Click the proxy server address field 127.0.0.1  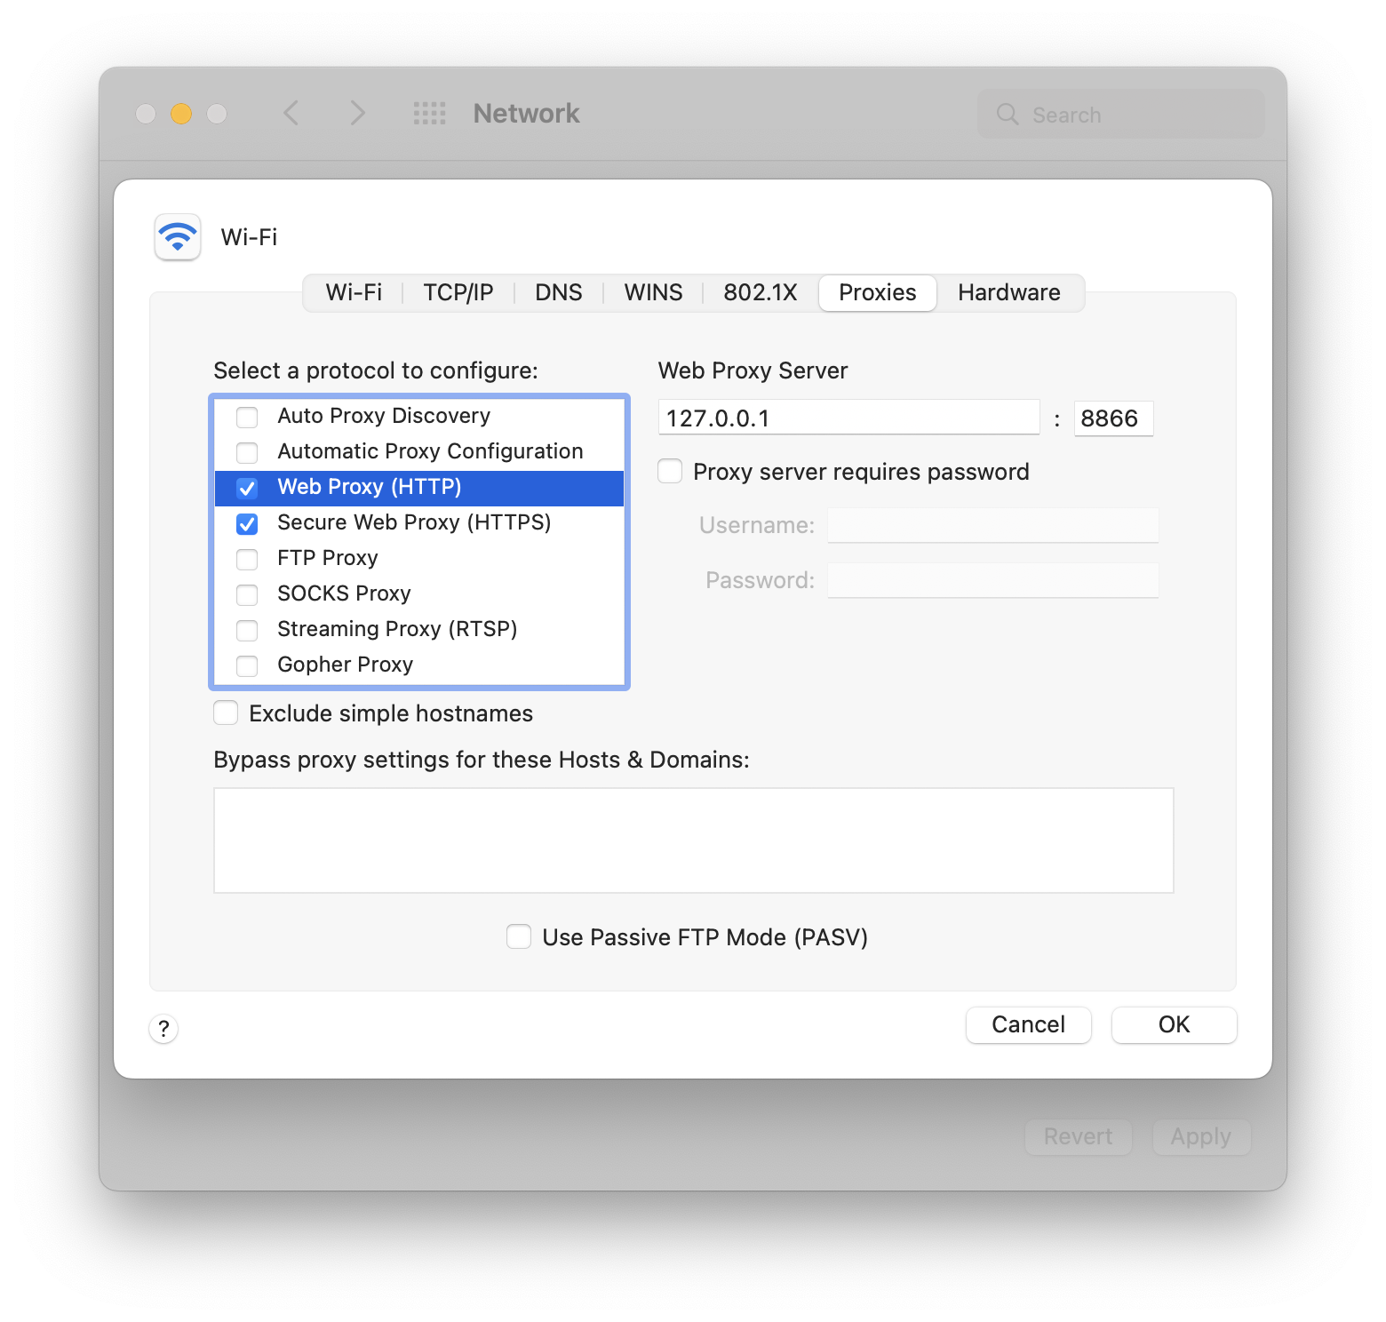[x=848, y=418]
